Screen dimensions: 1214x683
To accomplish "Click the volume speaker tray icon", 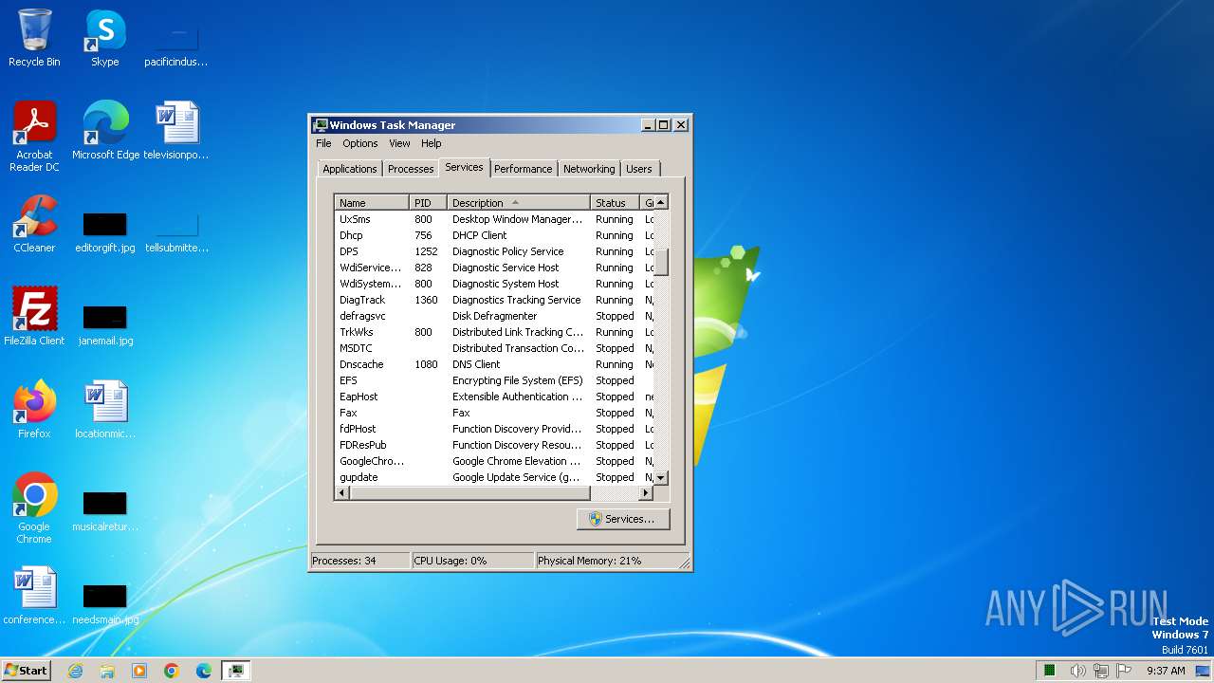I will pos(1077,671).
